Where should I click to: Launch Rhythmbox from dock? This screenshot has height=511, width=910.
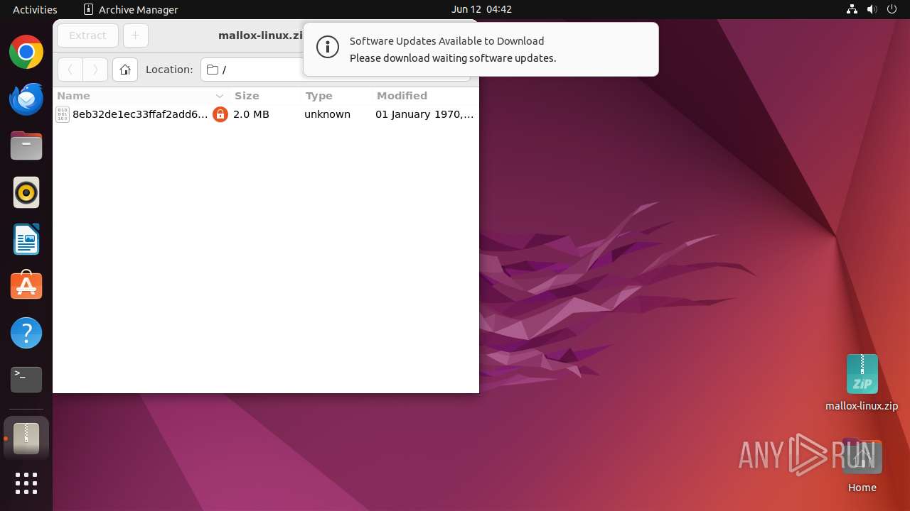click(26, 192)
